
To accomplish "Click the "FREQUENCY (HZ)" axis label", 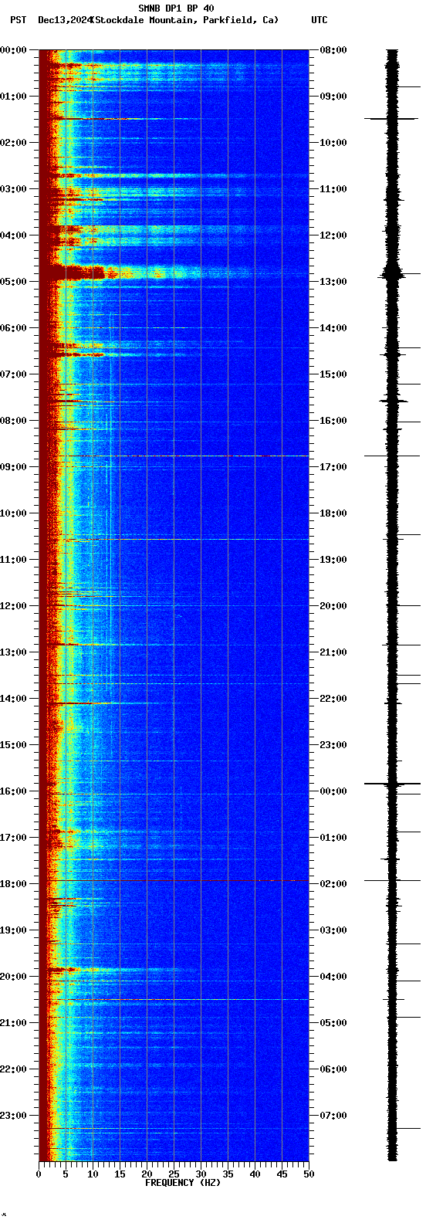I will [181, 1183].
